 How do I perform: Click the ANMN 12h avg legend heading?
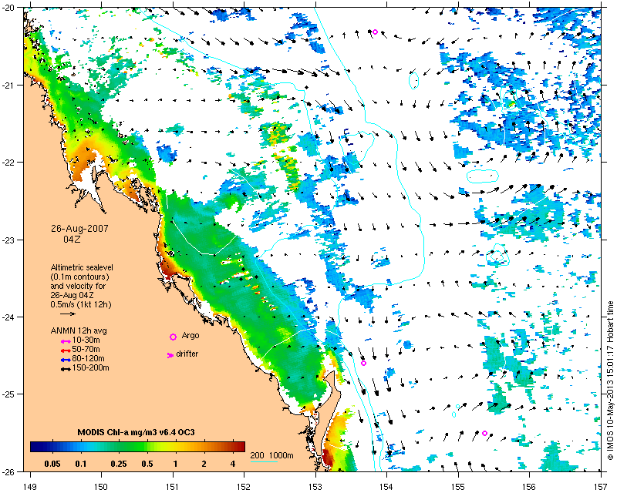click(x=79, y=330)
